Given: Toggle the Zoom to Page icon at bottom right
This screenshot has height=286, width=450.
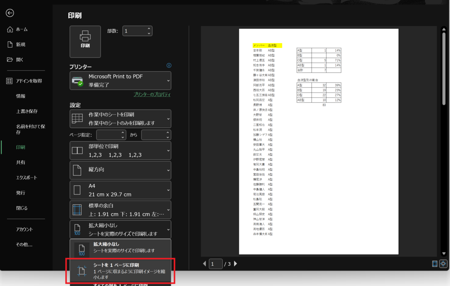Looking at the screenshot, I should click(x=443, y=264).
